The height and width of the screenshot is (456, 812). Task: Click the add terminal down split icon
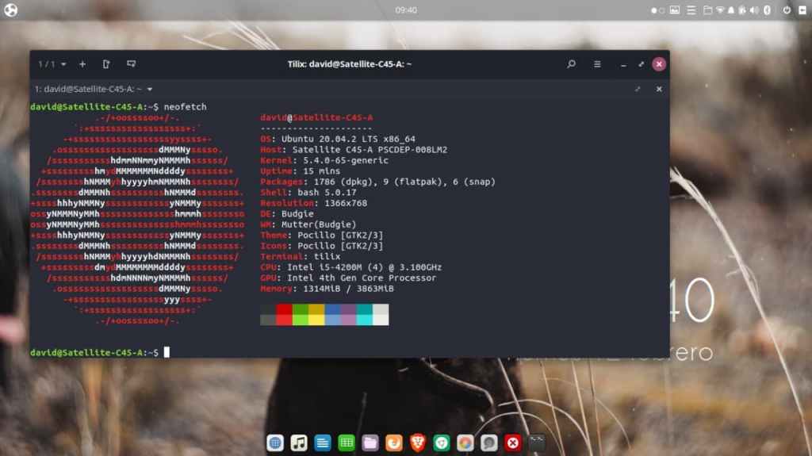point(132,64)
